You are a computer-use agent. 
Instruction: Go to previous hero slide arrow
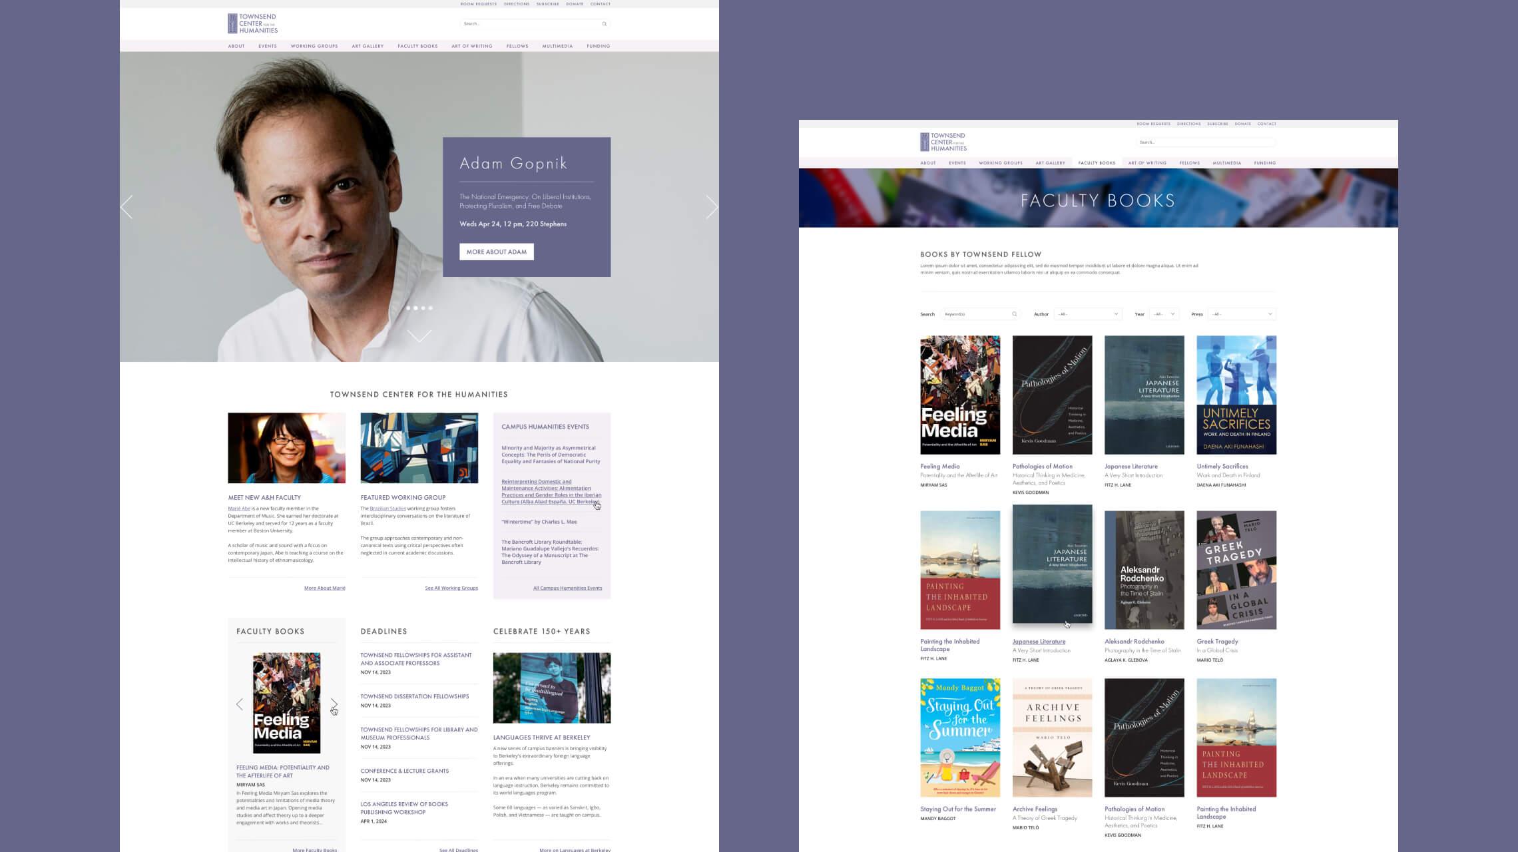[x=126, y=207]
